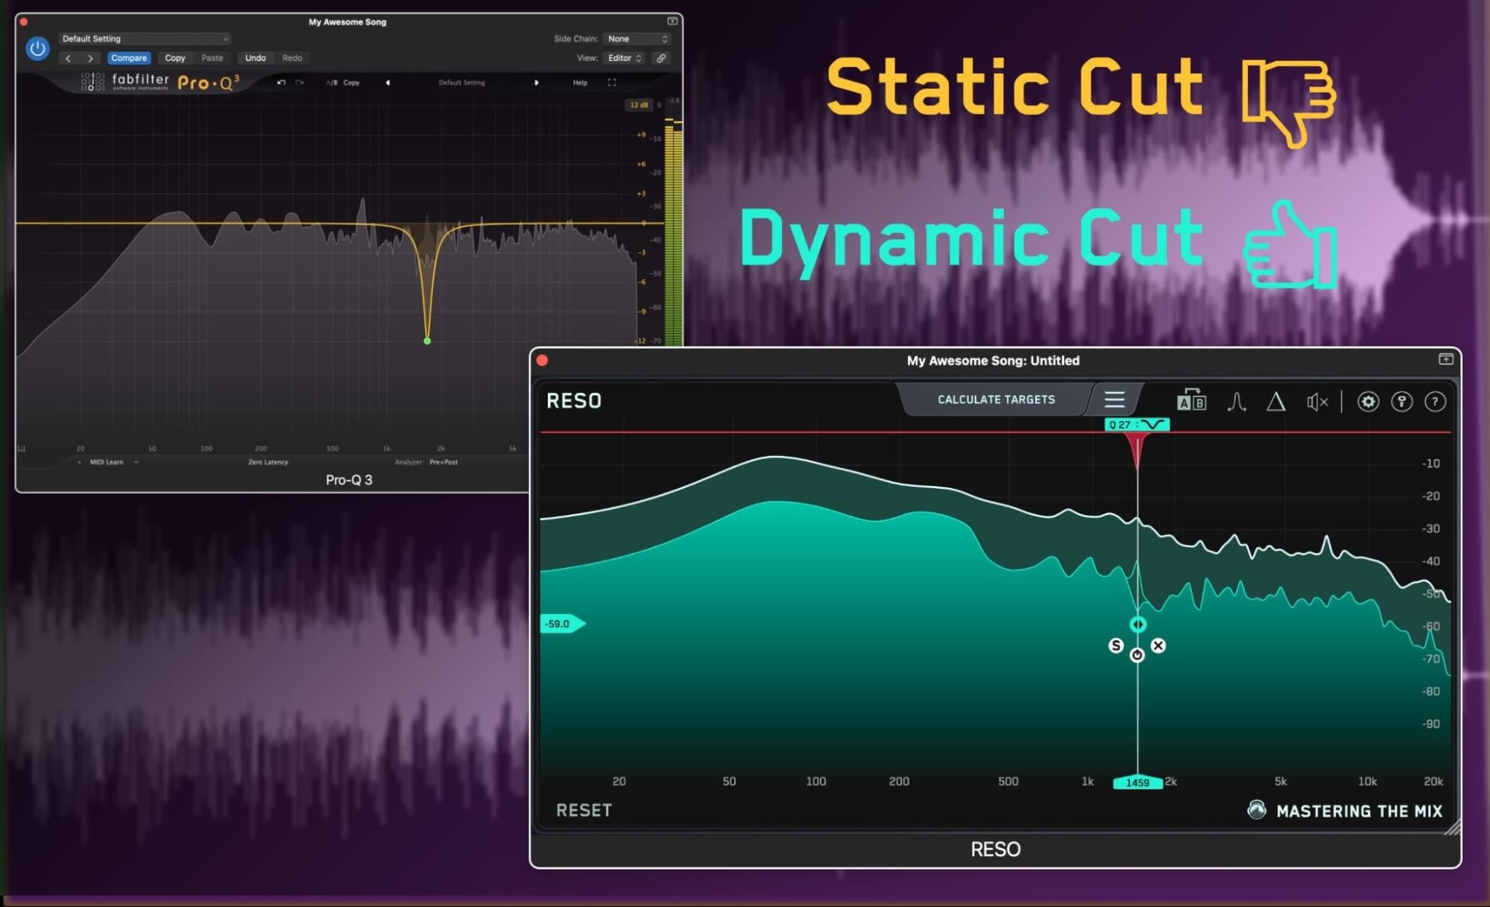This screenshot has width=1490, height=907.
Task: Click the link icon in Pro-Q 3 header
Action: (661, 58)
